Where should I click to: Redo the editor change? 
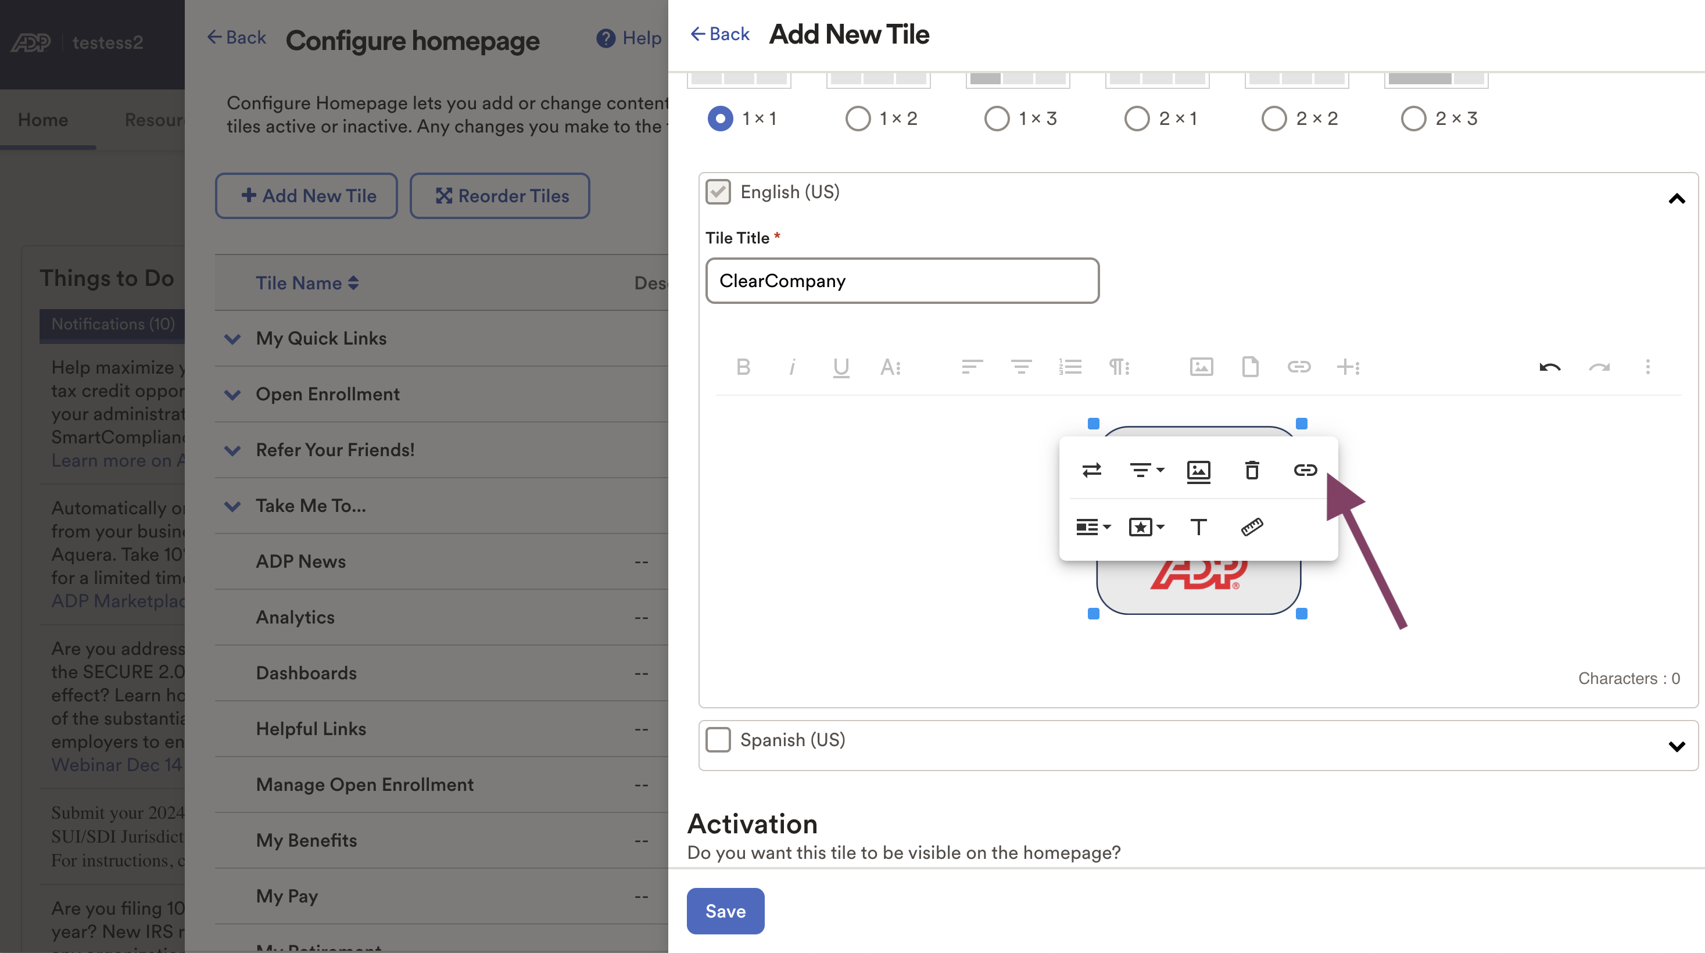pyautogui.click(x=1599, y=367)
